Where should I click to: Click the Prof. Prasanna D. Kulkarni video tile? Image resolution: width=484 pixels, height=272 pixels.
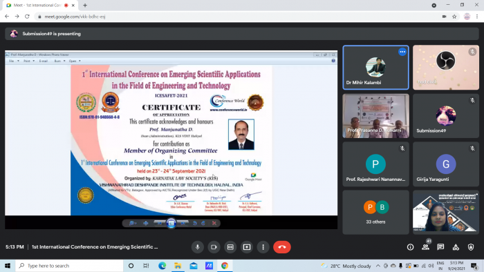point(375,116)
